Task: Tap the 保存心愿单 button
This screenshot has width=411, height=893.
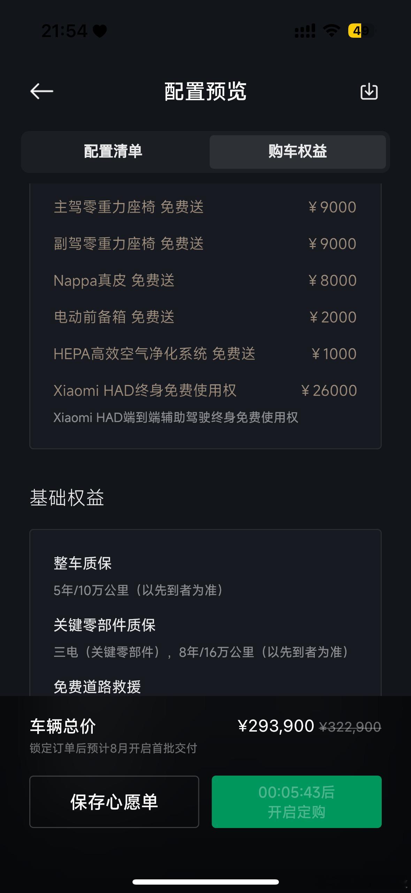Action: 114,801
